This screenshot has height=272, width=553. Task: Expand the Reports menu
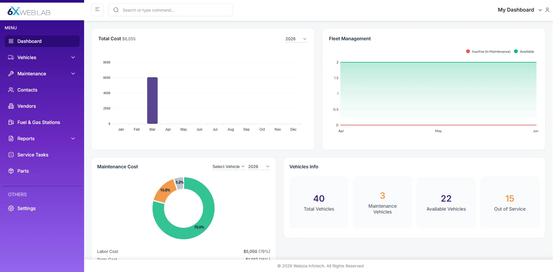point(73,138)
